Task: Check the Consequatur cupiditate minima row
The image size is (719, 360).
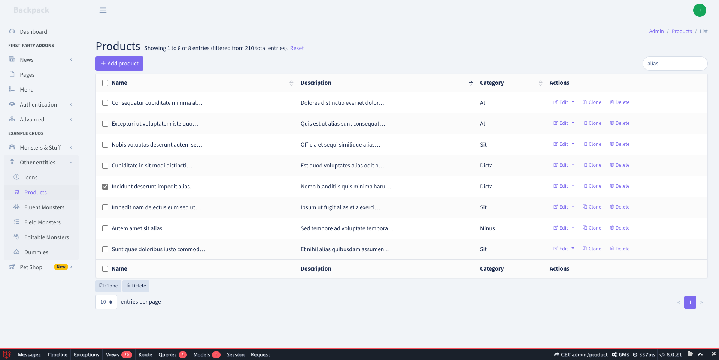Action: (x=105, y=103)
